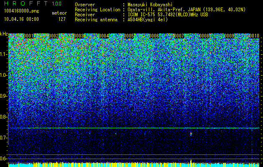Screen dimensions: 263x167
Task: Select the 0004 time marker
Action: click(x=104, y=36)
